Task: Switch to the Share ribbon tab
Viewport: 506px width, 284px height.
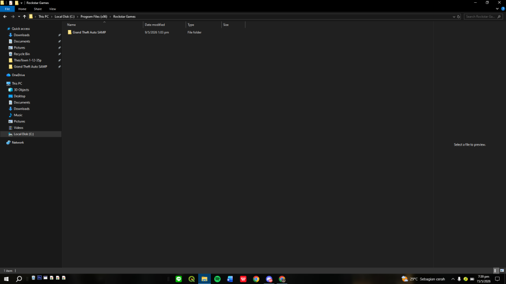Action: point(38,9)
